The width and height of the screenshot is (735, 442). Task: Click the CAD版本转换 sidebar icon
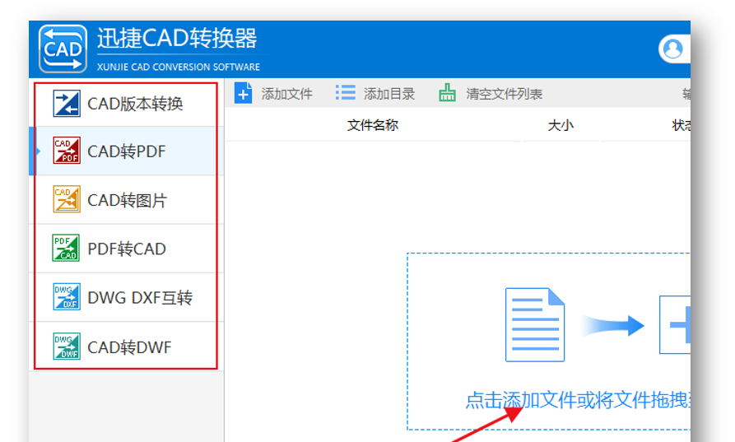(x=67, y=103)
